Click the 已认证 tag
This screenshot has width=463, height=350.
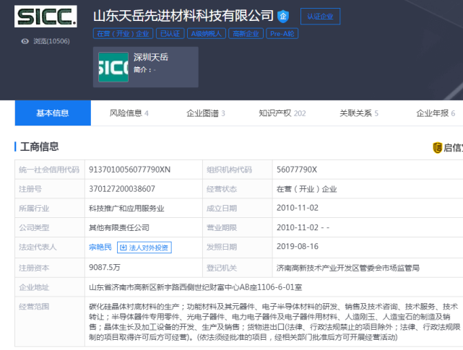point(170,34)
